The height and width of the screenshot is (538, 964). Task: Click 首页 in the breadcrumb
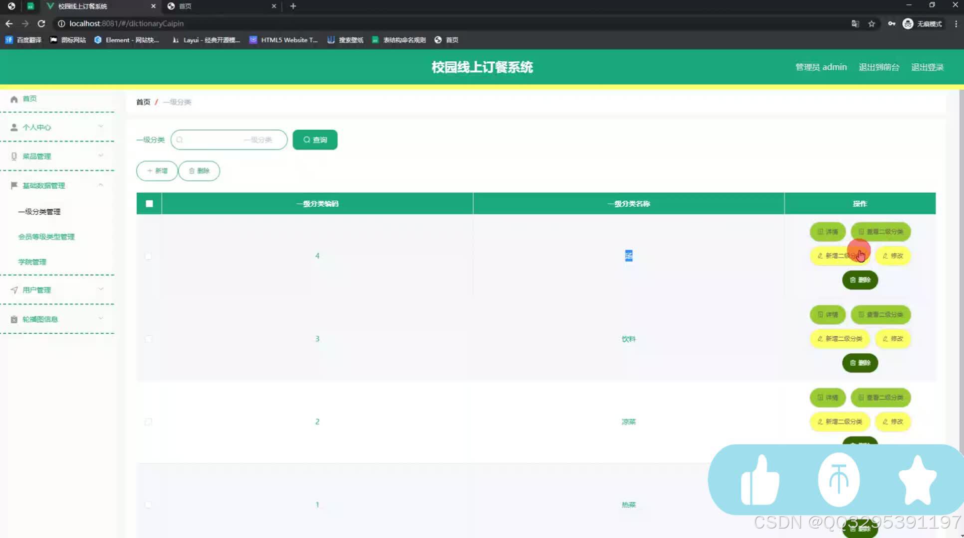pos(143,102)
